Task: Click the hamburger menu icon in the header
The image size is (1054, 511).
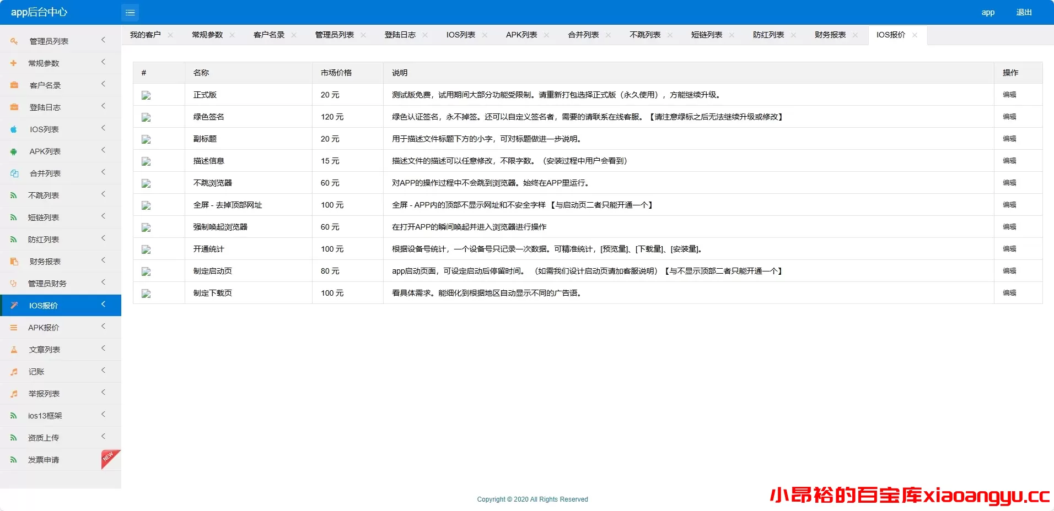Action: pyautogui.click(x=130, y=12)
